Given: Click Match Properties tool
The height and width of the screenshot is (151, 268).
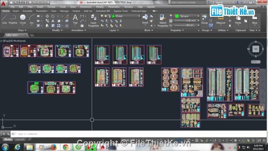Looking at the screenshot, I should click(x=163, y=21).
